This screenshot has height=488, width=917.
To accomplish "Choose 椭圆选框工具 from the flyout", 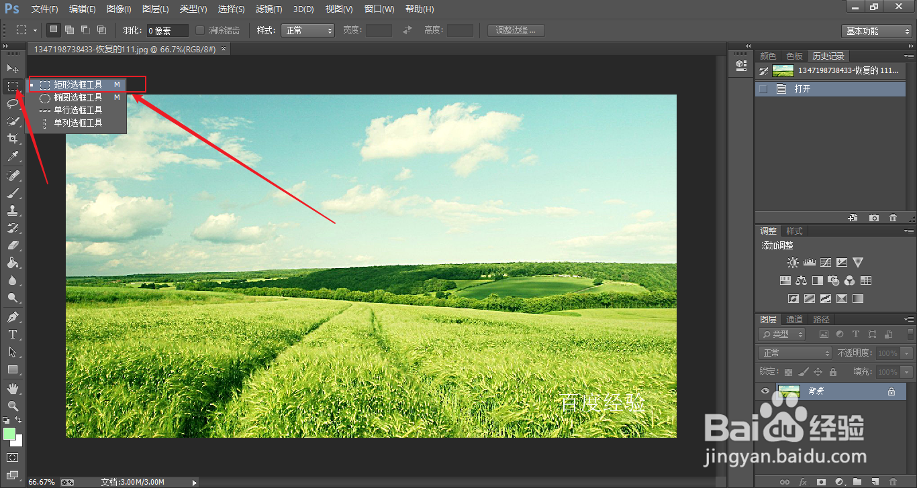I will [76, 97].
